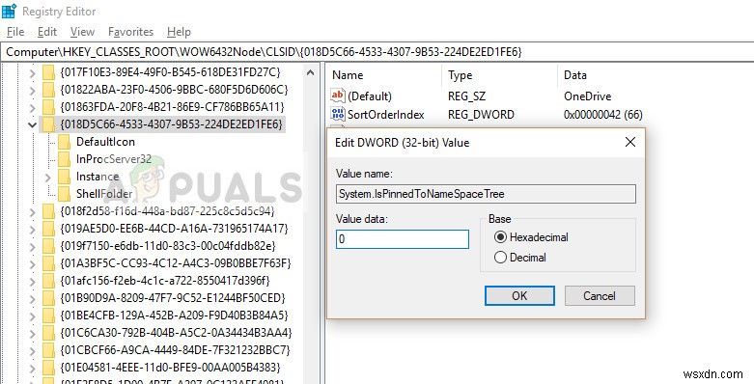The width and height of the screenshot is (754, 384).
Task: Close the Edit DWORD dialog
Action: click(630, 142)
